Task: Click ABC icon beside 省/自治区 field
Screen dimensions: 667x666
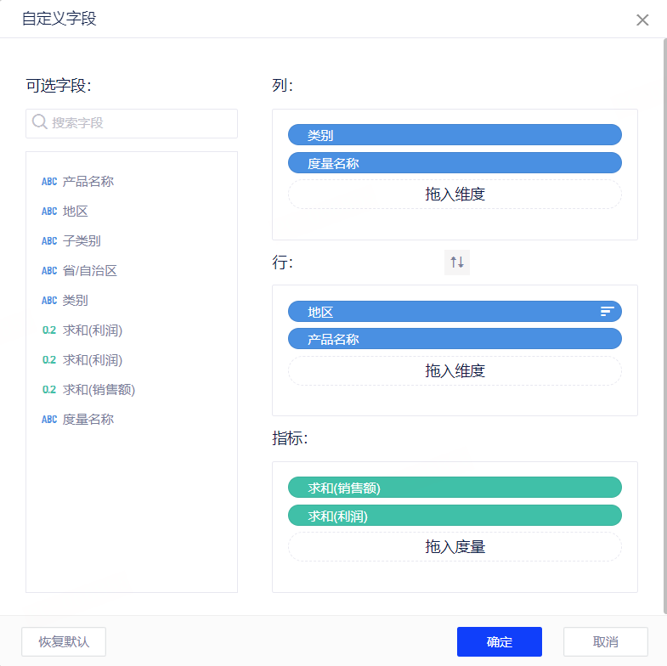Action: click(x=49, y=271)
